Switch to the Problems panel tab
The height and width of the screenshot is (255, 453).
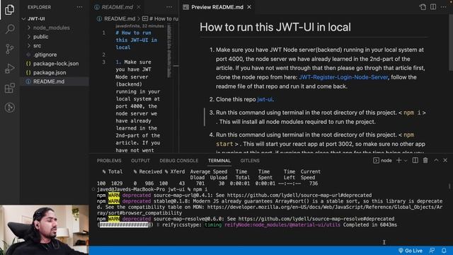click(109, 161)
